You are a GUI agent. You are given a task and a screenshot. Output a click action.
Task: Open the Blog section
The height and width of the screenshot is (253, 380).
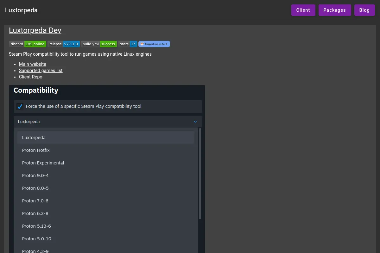coord(364,10)
